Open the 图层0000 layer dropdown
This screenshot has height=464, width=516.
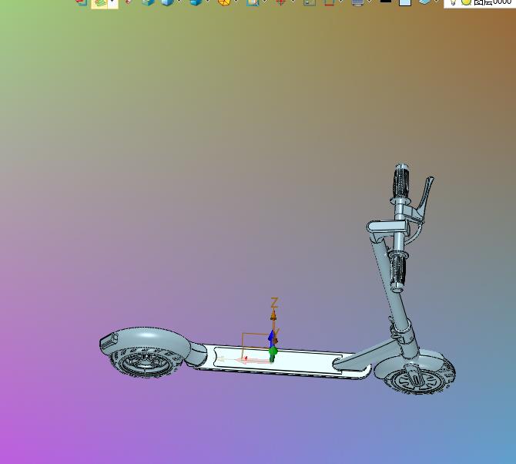[x=480, y=2]
